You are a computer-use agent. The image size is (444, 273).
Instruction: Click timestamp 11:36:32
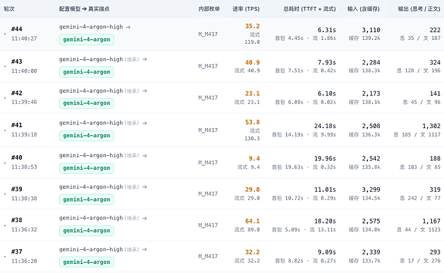pos(24,230)
